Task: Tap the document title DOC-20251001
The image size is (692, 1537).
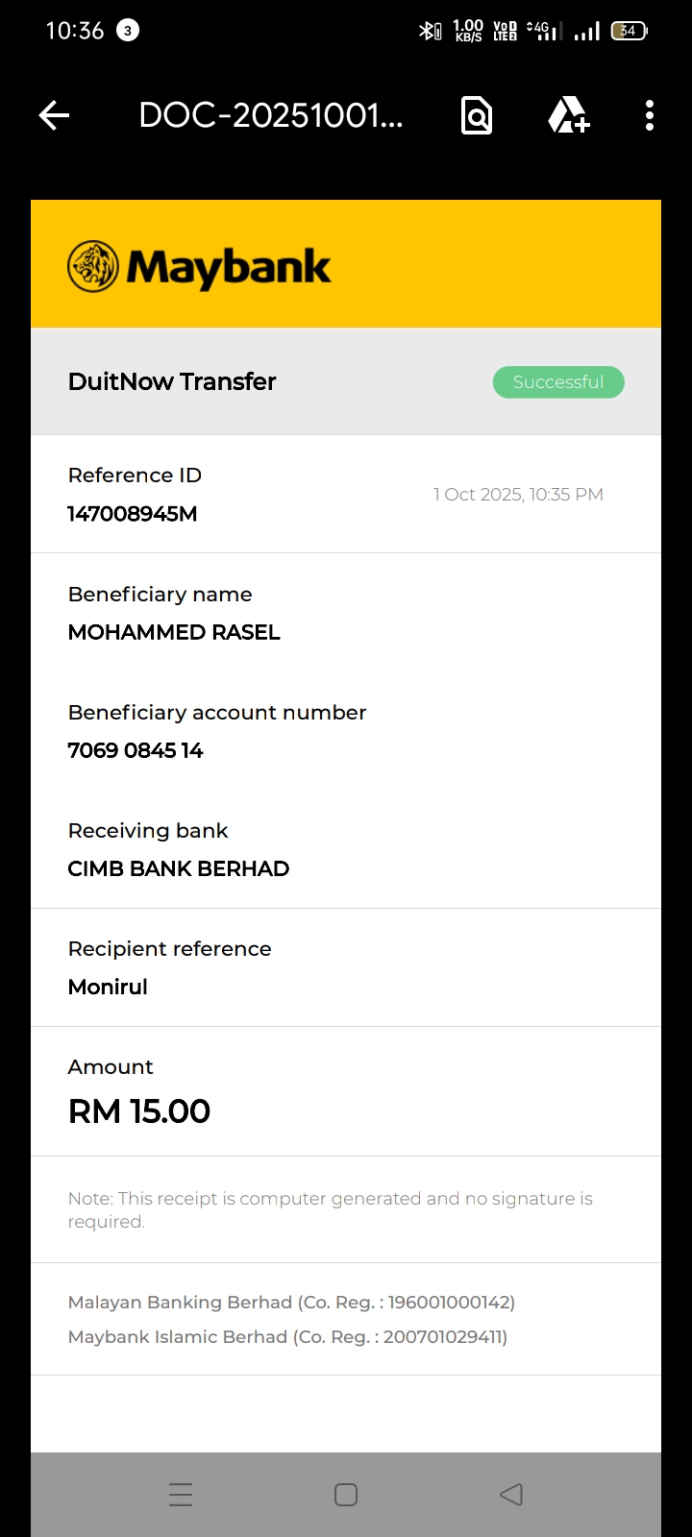Action: click(271, 116)
